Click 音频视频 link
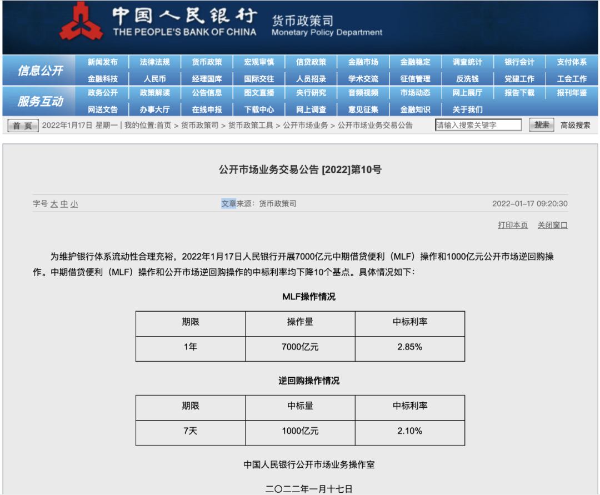600x495 pixels. pyautogui.click(x=363, y=93)
